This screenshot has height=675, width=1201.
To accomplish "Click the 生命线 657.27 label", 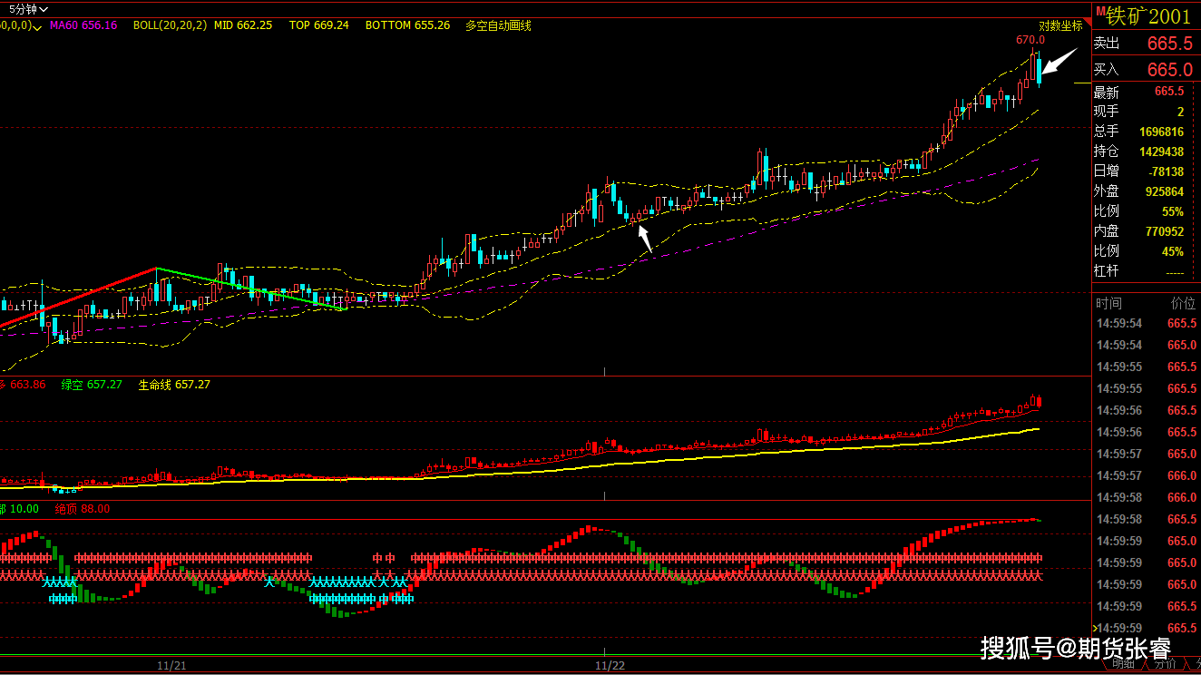I will (x=174, y=385).
